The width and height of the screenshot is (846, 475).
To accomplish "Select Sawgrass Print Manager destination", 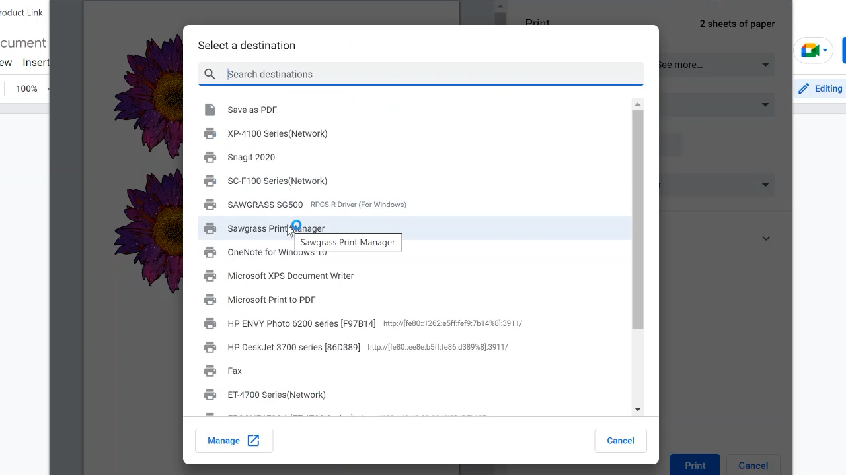I will [x=414, y=228].
